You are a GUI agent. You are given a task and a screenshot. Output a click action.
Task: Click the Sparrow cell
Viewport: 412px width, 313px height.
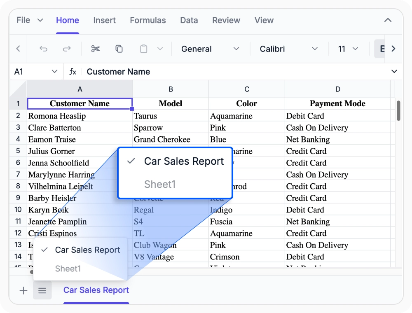point(171,128)
